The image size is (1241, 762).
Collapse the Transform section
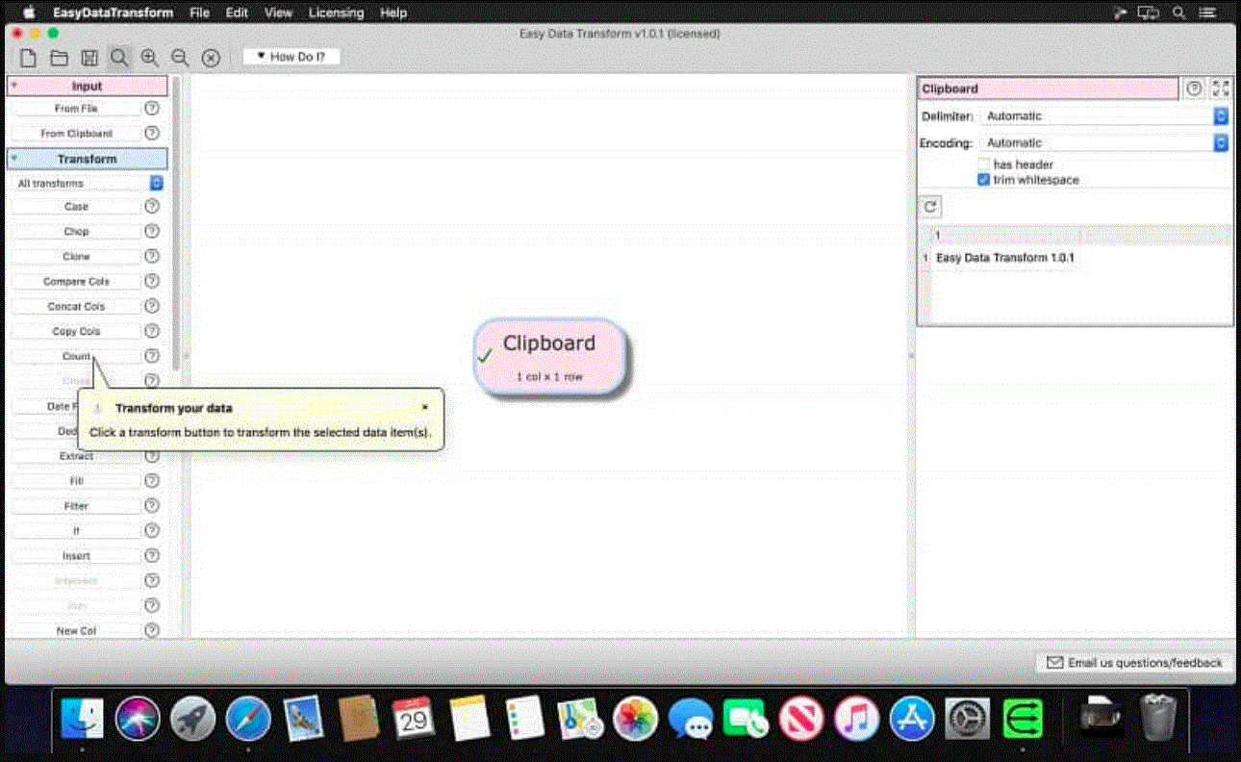(x=14, y=159)
